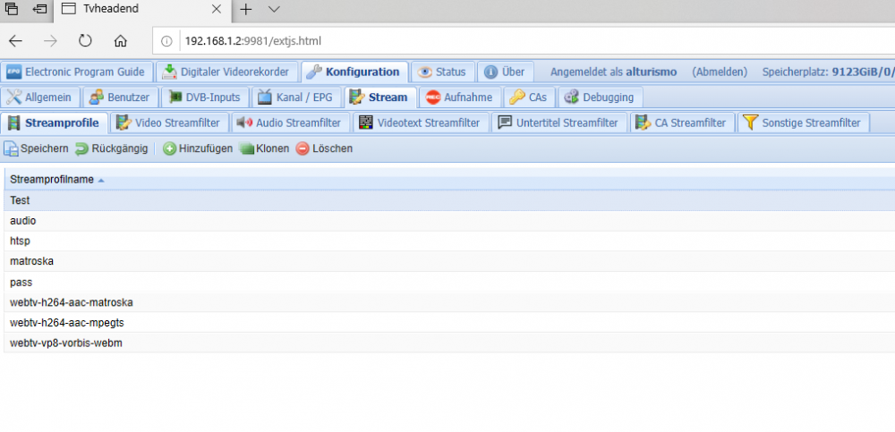The height and width of the screenshot is (432, 895).
Task: Click the Speichern button
Action: tap(37, 148)
